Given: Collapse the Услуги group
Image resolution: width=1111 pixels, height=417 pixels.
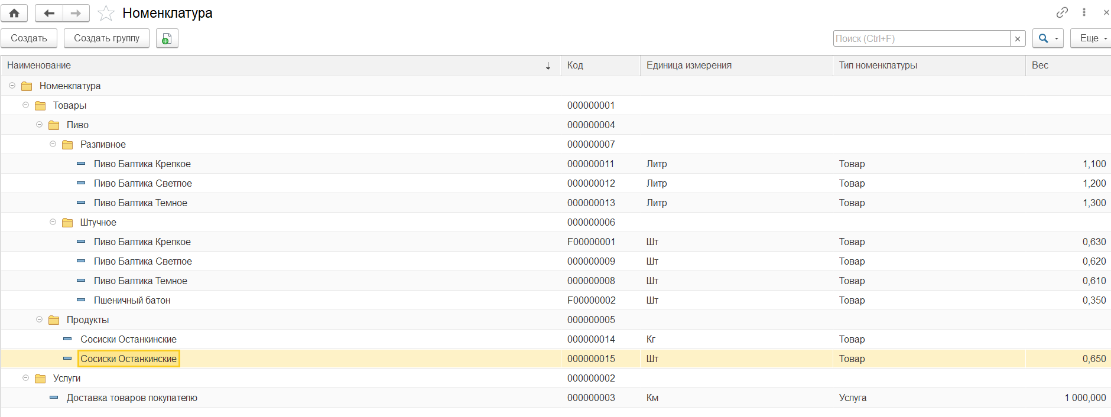Looking at the screenshot, I should click(25, 378).
